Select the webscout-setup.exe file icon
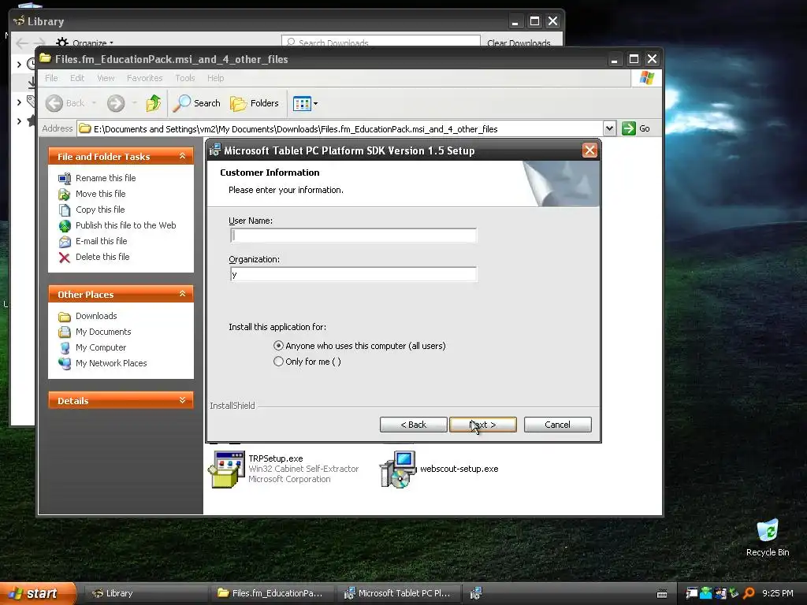807x605 pixels. 398,470
